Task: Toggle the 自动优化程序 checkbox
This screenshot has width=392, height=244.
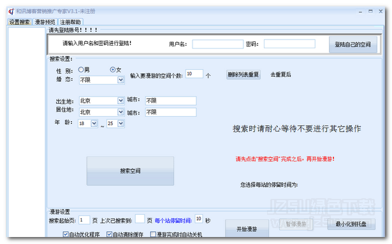Action: (x=66, y=234)
